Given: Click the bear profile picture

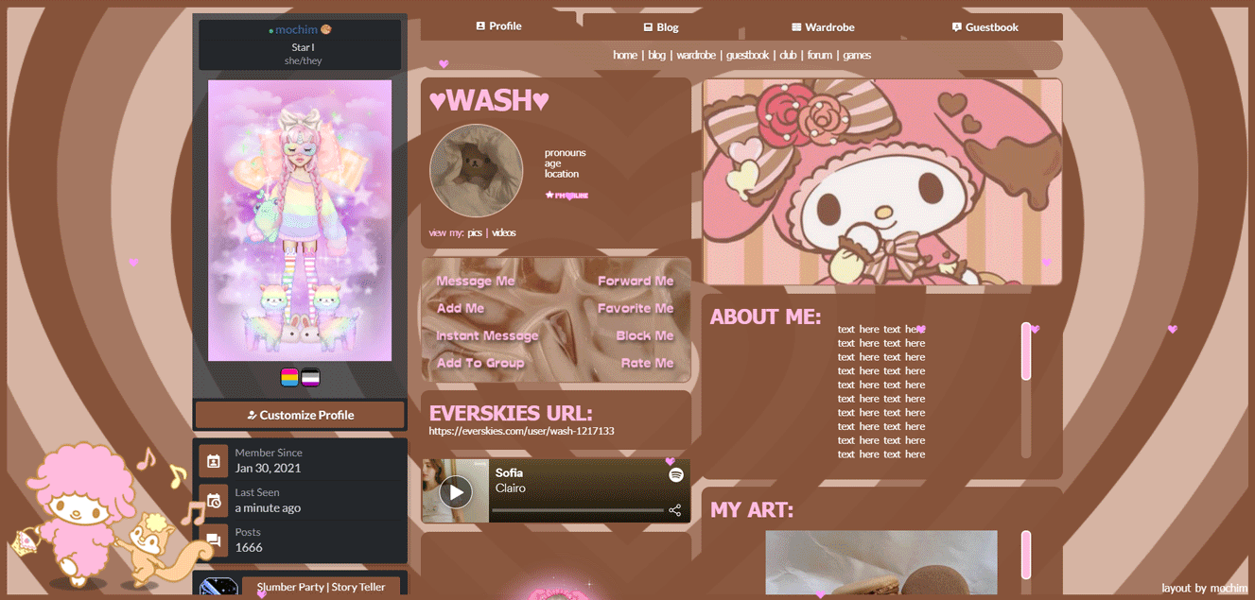Looking at the screenshot, I should (x=476, y=170).
